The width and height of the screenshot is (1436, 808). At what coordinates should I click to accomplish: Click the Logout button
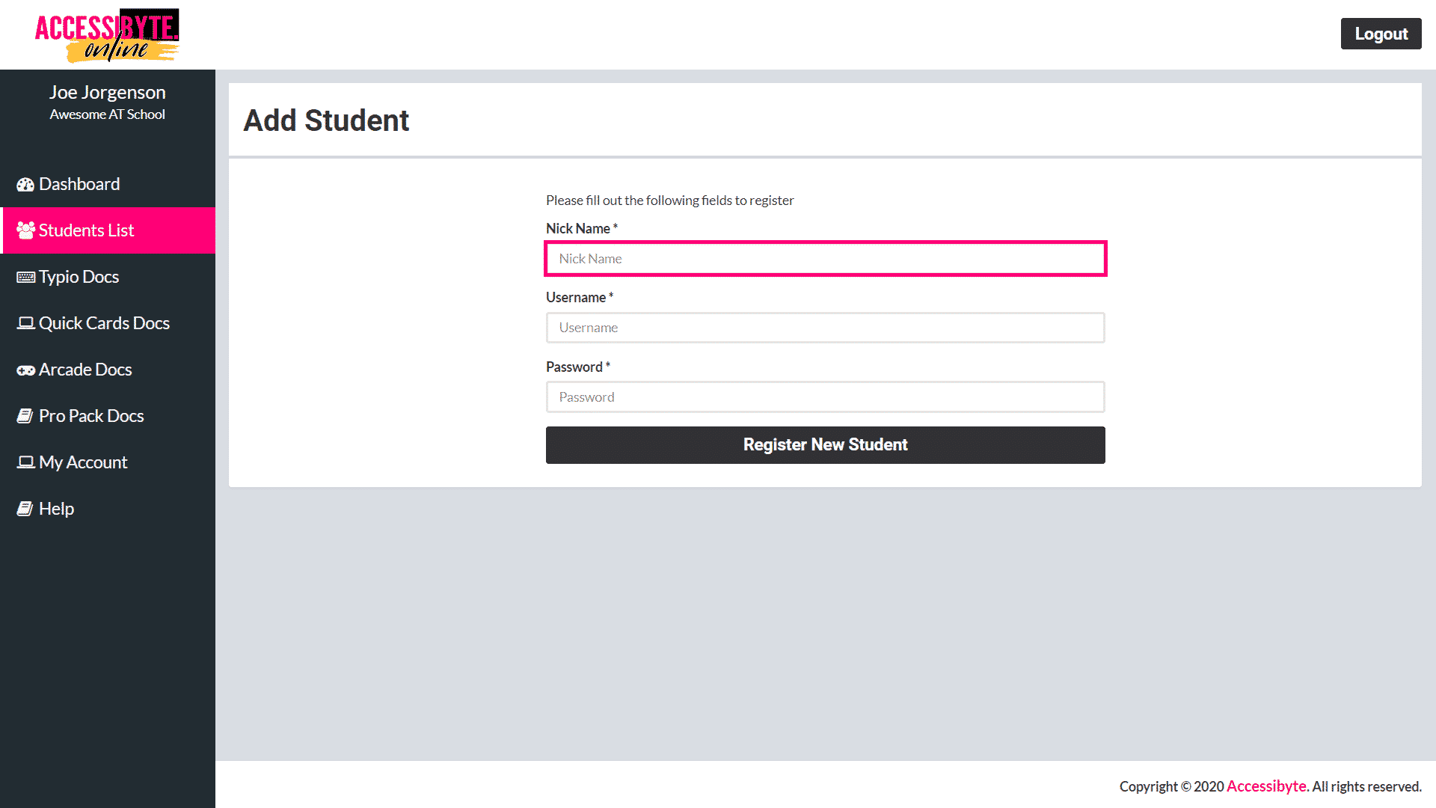click(1381, 34)
